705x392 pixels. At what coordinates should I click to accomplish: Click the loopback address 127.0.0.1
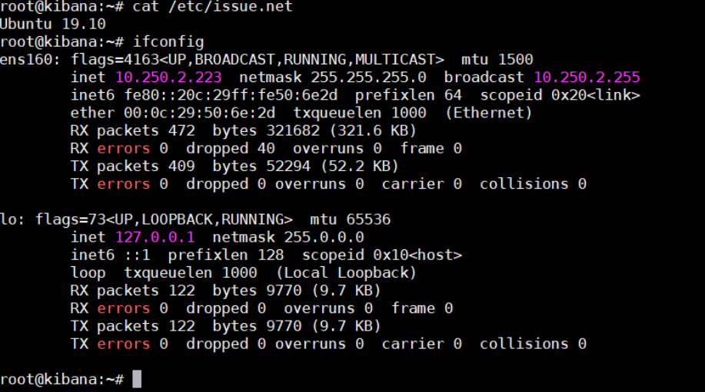155,237
